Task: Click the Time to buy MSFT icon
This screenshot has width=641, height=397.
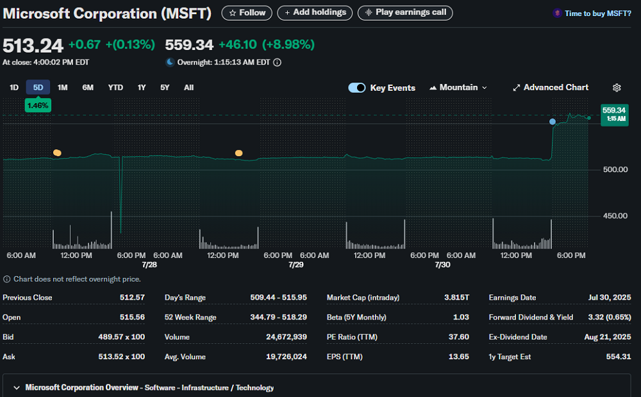Action: [557, 13]
